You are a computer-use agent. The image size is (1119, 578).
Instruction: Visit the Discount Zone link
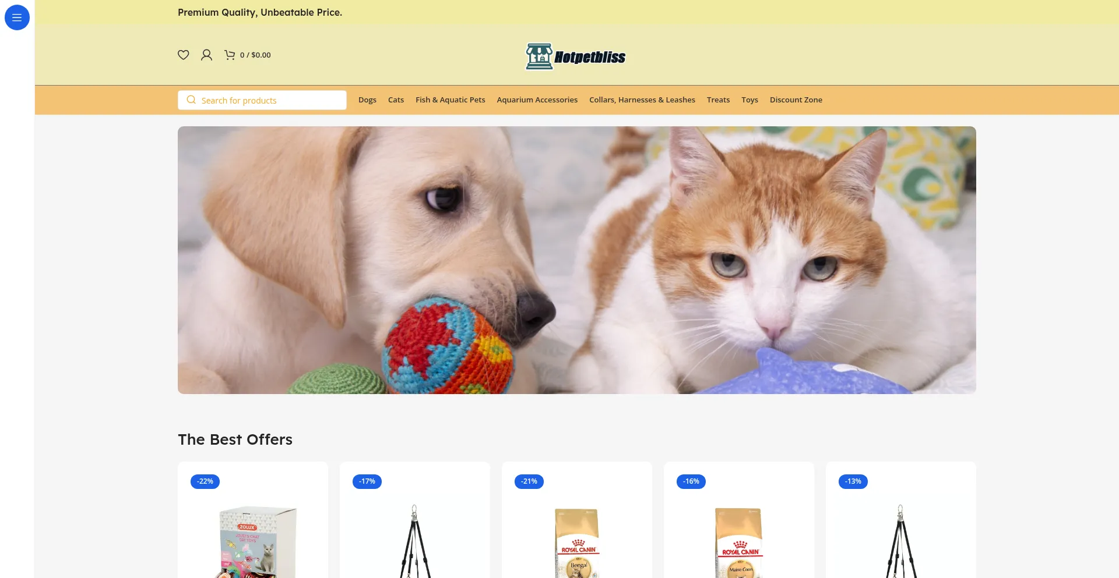(796, 100)
